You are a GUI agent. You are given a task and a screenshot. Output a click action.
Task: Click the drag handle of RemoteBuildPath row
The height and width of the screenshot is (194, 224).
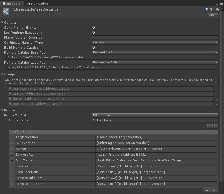(x=12, y=178)
